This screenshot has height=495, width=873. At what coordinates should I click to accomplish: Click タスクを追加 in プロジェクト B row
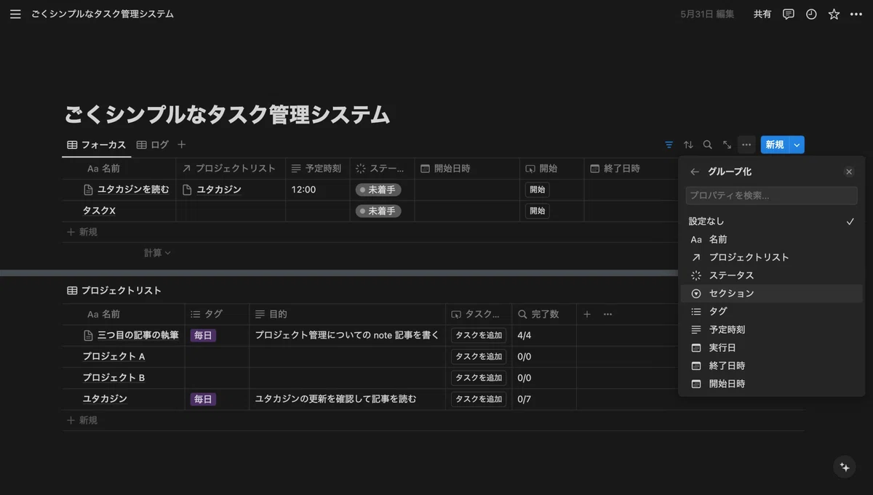point(479,377)
